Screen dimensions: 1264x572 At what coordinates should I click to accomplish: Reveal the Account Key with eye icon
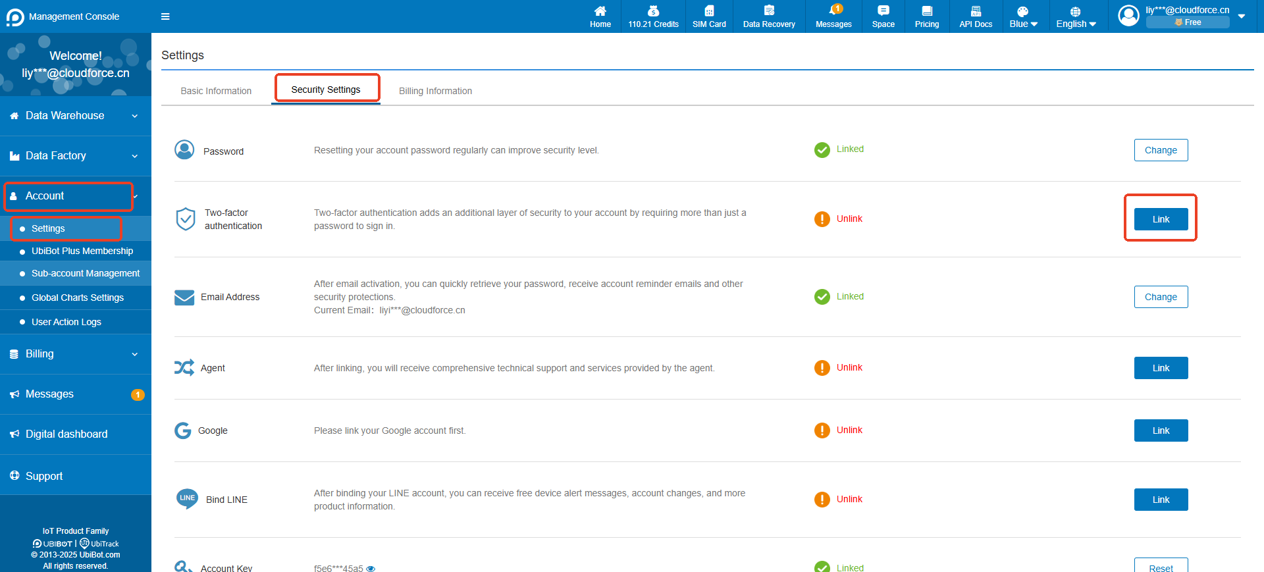371,569
